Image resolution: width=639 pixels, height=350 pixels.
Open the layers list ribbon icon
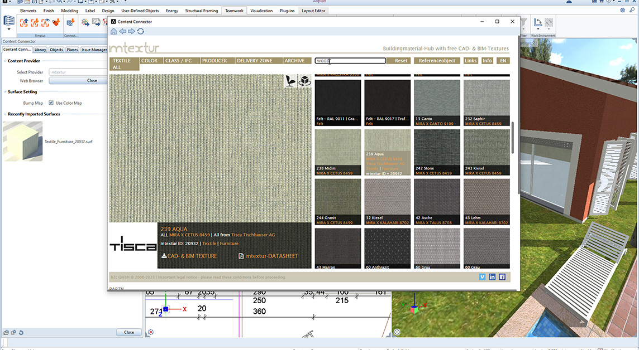(8, 20)
